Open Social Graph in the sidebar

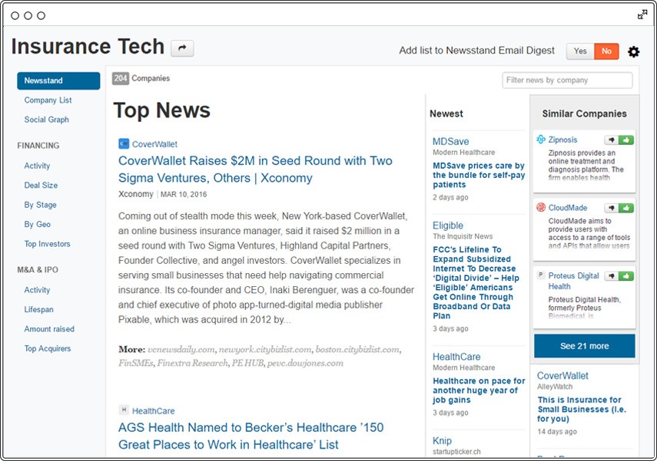pos(47,120)
